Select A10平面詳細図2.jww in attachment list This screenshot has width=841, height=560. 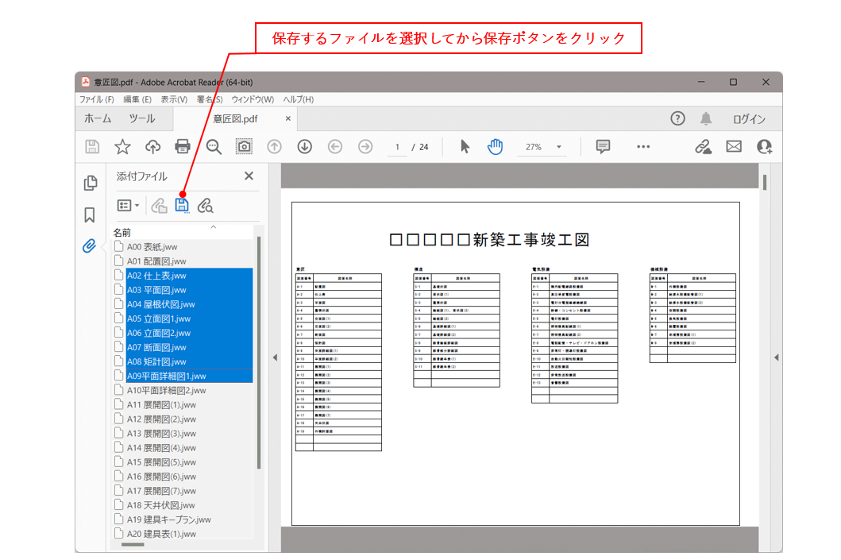click(166, 390)
